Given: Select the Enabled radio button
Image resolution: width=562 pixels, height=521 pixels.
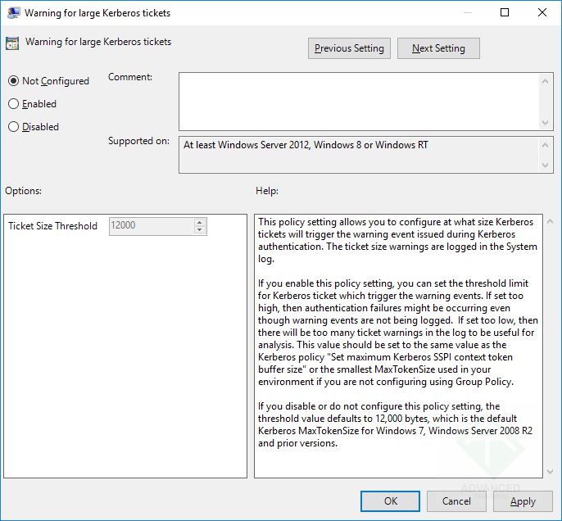Looking at the screenshot, I should click(13, 104).
